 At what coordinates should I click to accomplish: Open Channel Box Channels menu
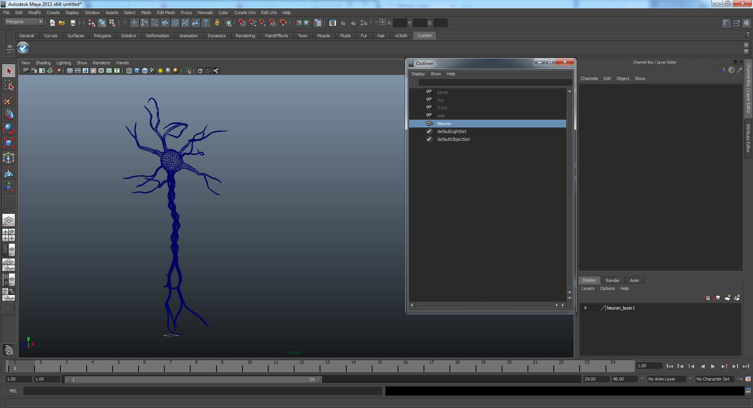click(x=589, y=78)
